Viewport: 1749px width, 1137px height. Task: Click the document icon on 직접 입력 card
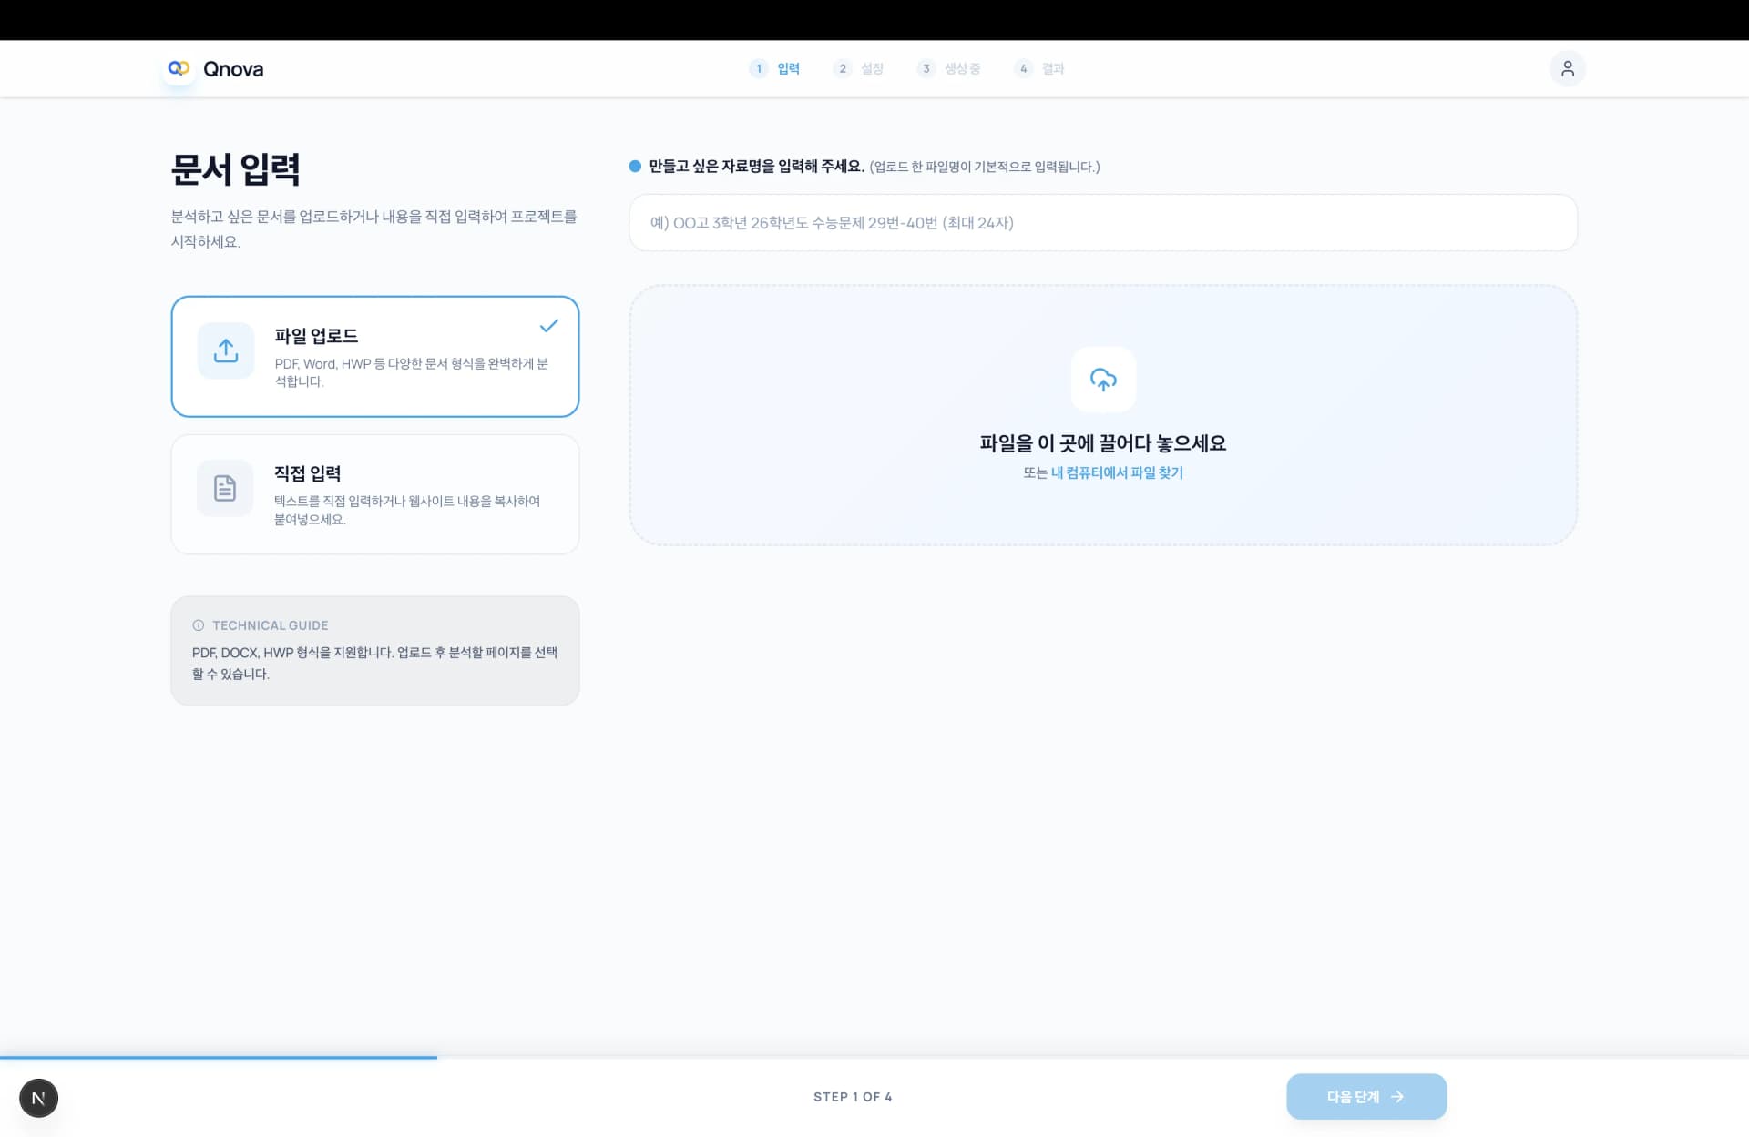(225, 488)
